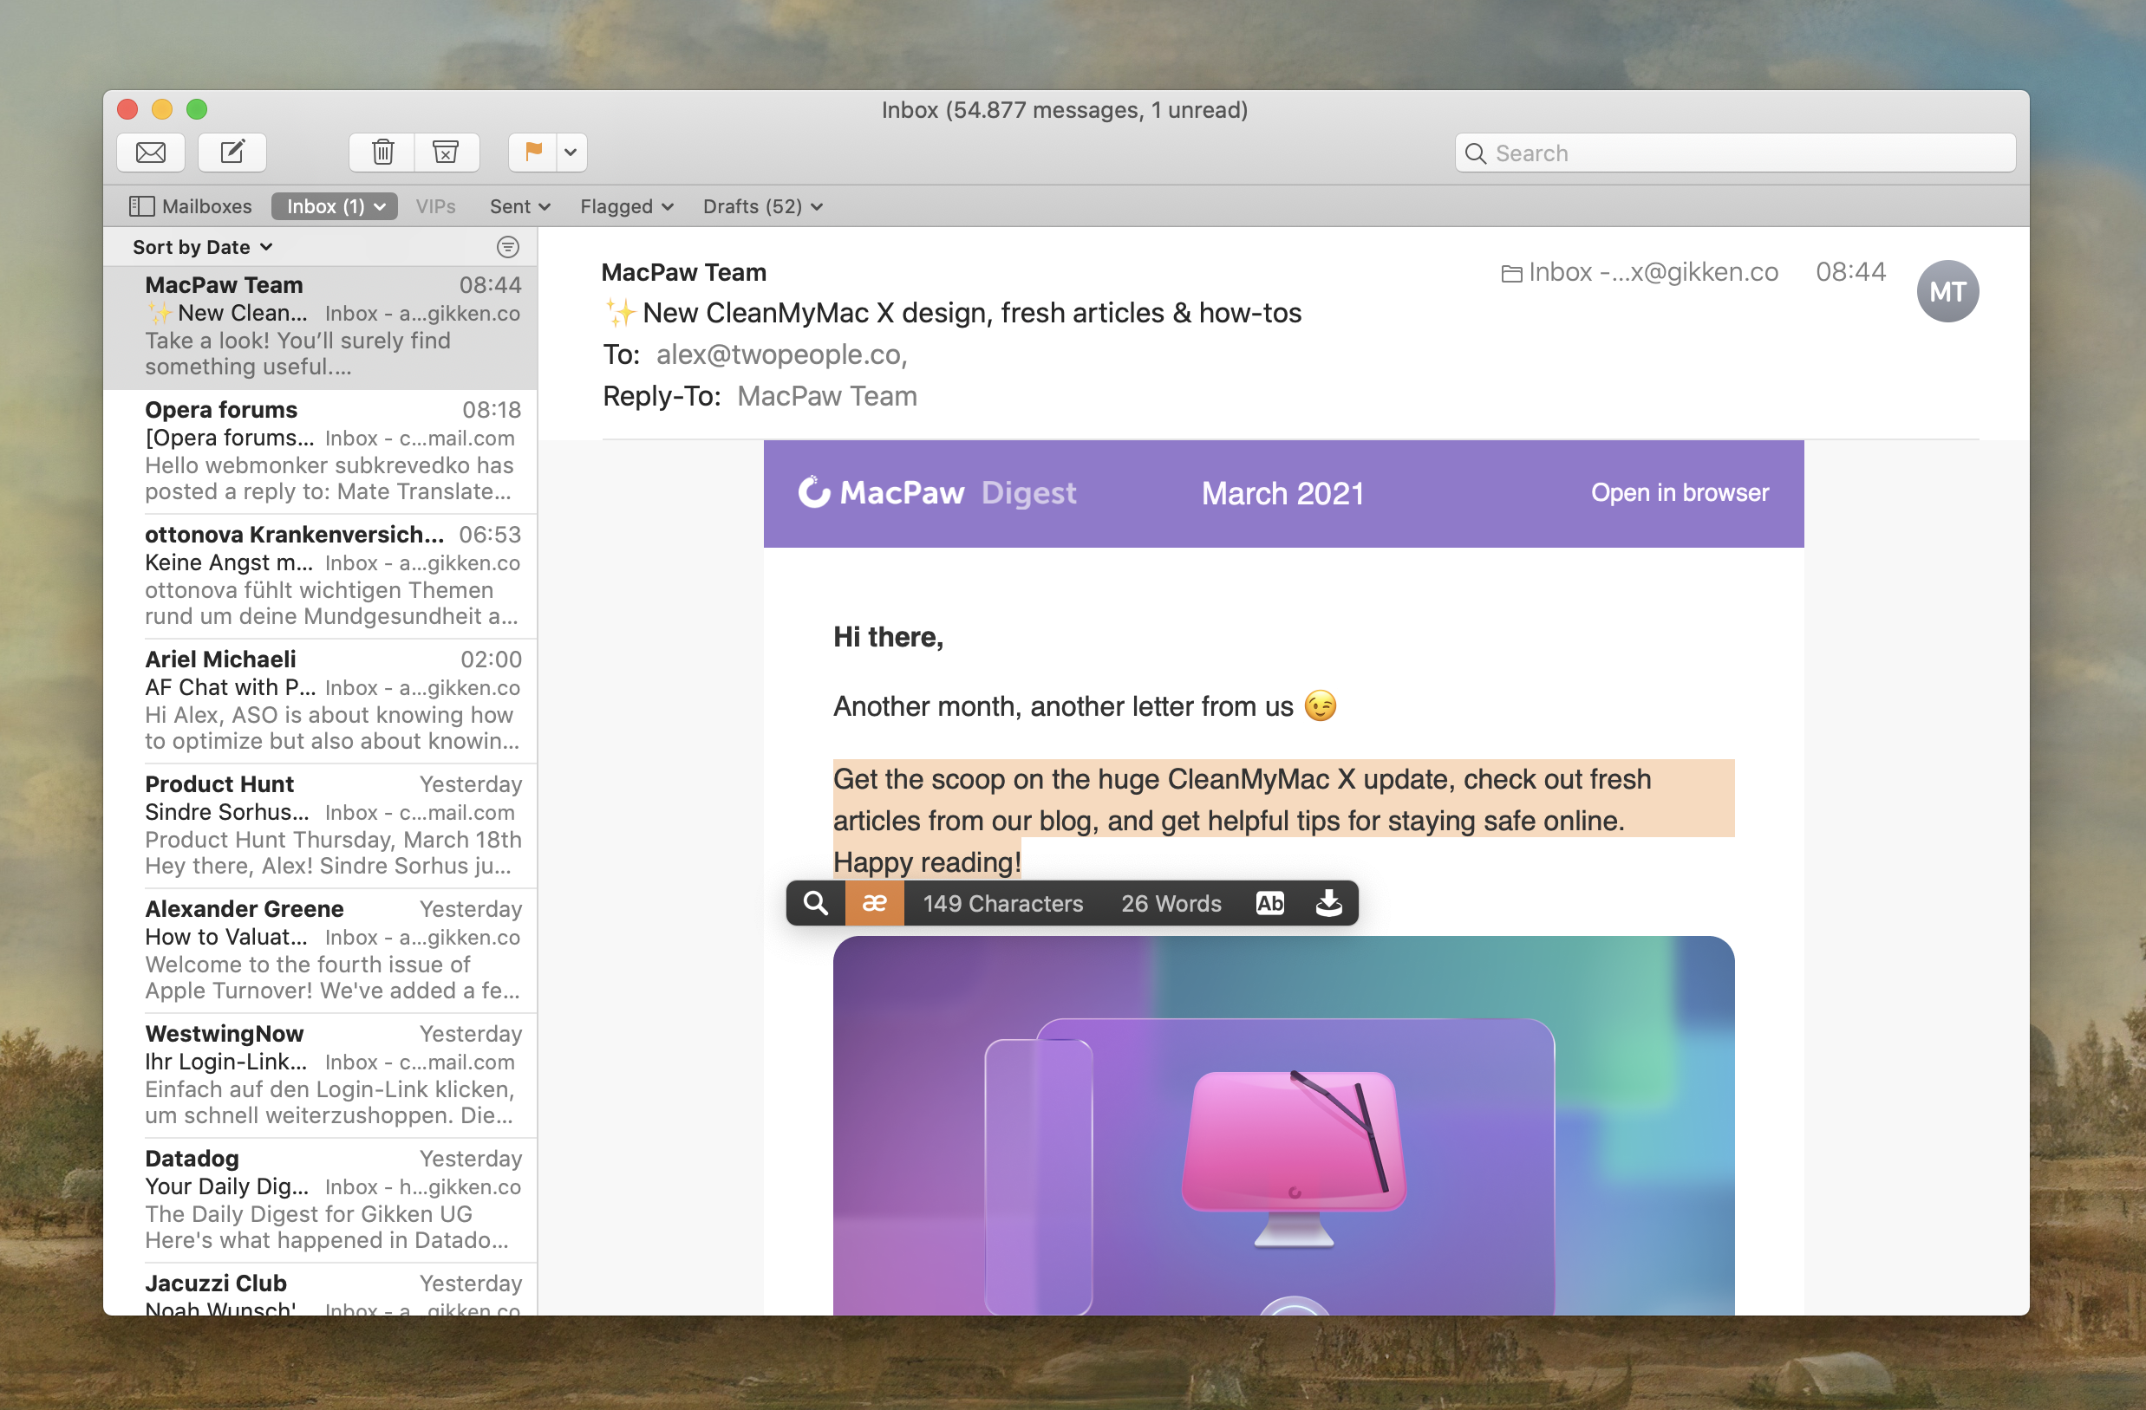Click the highlighted Get the scoop paragraph
This screenshot has height=1410, width=2146.
(1283, 821)
